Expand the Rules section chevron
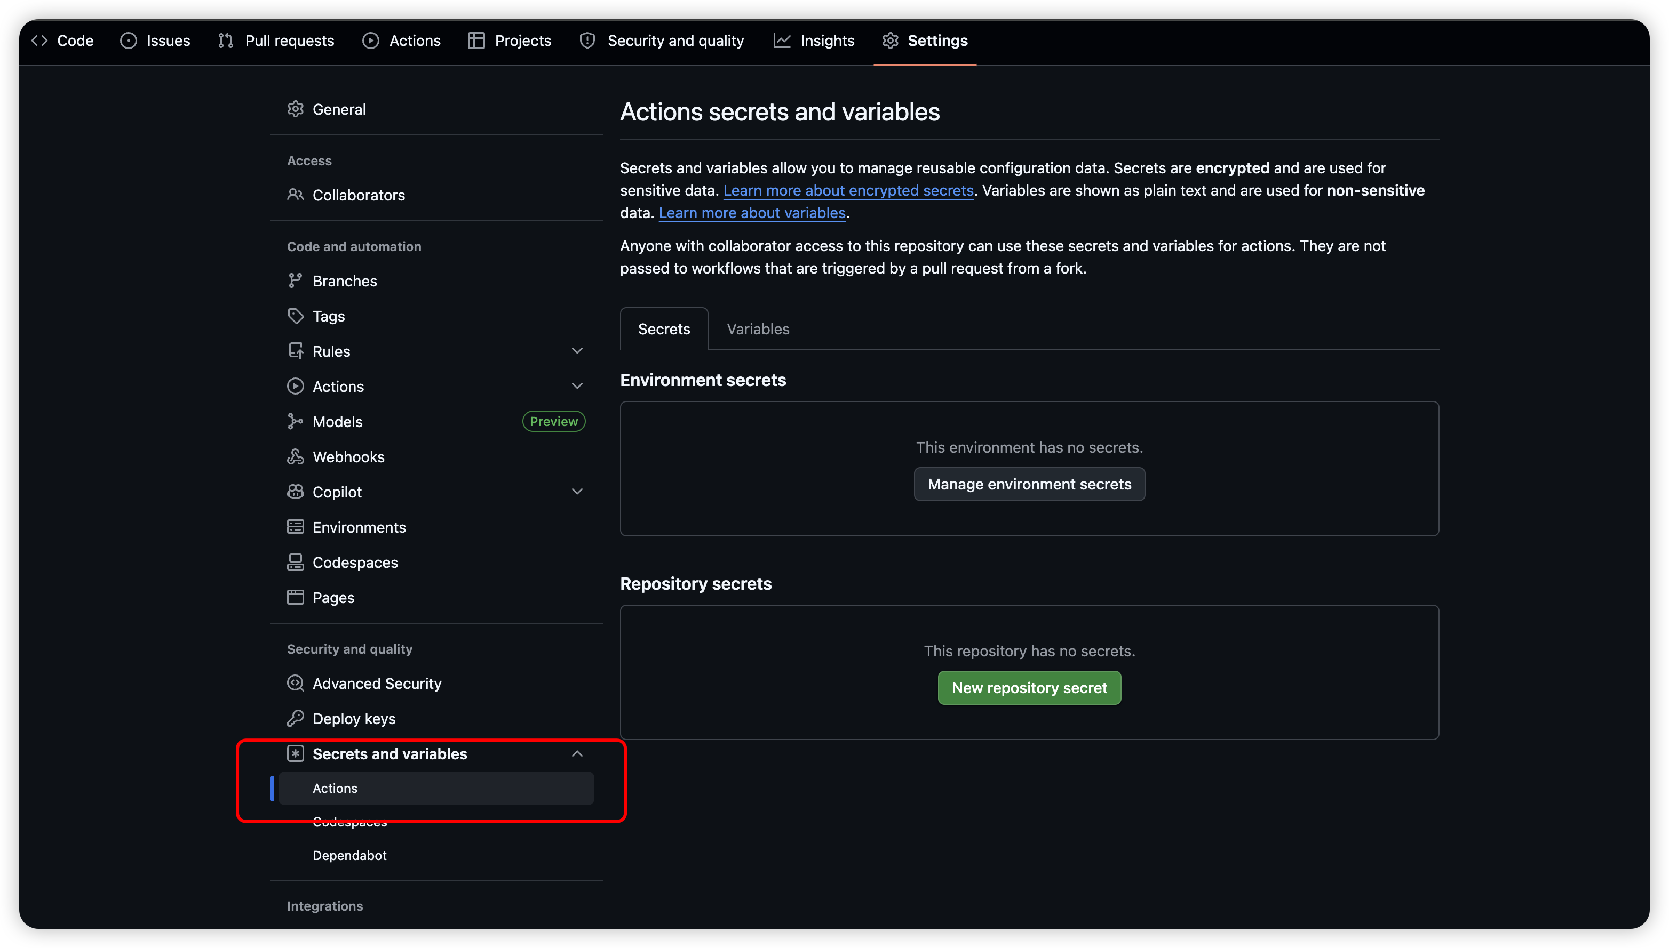Image resolution: width=1669 pixels, height=948 pixels. [577, 351]
